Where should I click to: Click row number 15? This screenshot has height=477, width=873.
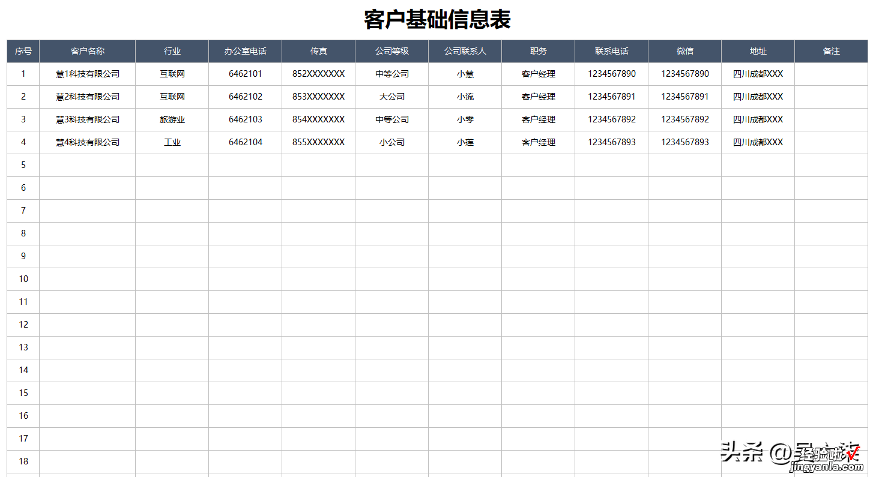(x=23, y=393)
